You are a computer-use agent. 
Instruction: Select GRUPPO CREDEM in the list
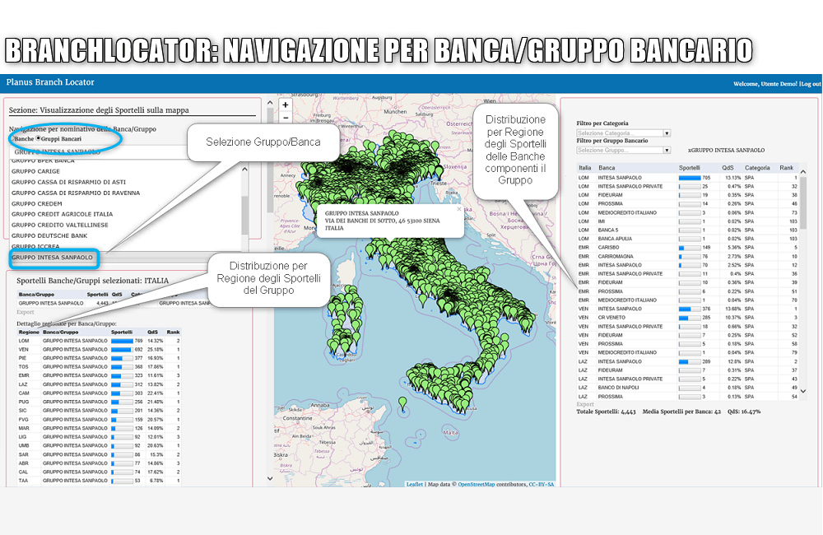click(x=37, y=203)
